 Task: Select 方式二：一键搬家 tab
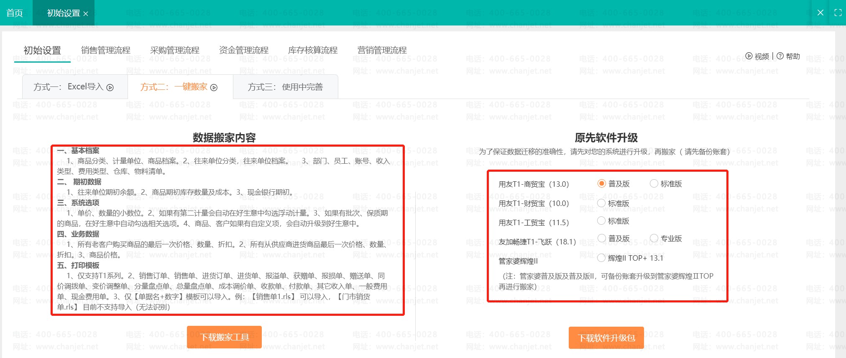pos(180,87)
